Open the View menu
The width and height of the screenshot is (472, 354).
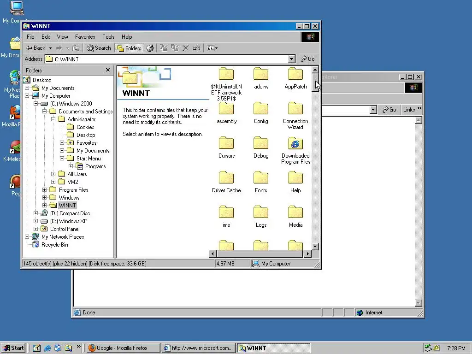point(62,37)
